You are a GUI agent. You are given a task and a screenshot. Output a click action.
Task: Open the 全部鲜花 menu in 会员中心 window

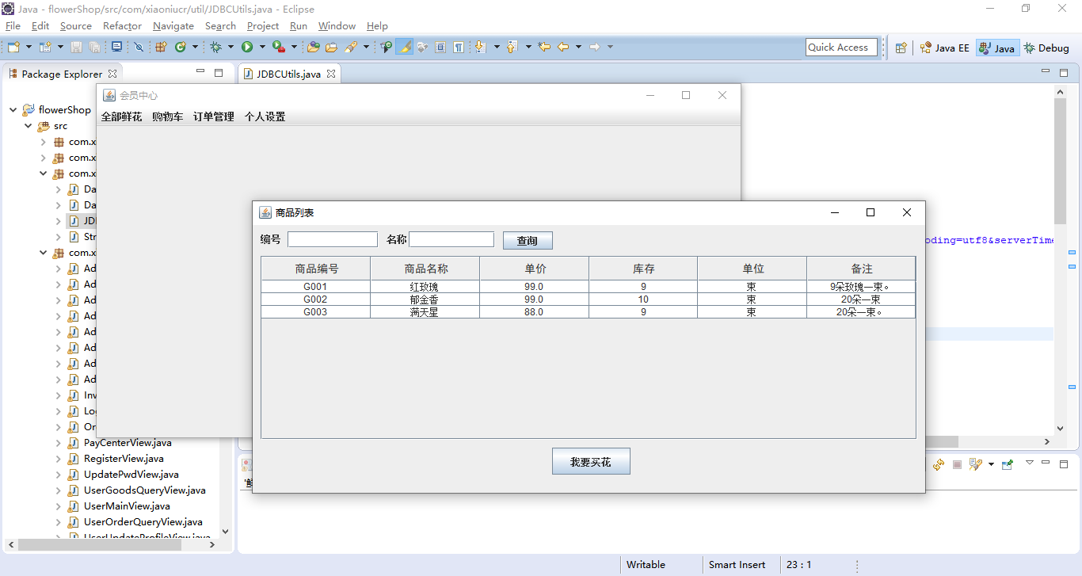(121, 116)
